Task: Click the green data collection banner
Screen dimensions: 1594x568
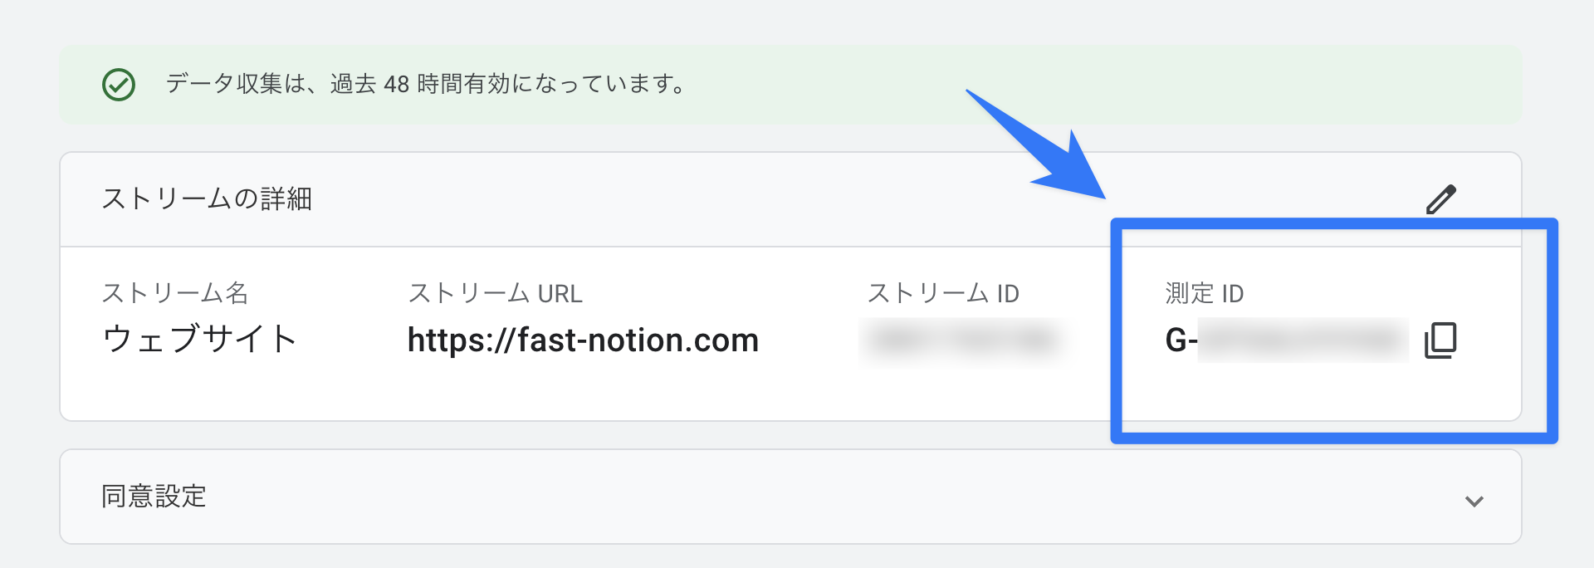Action: pyautogui.click(x=790, y=85)
